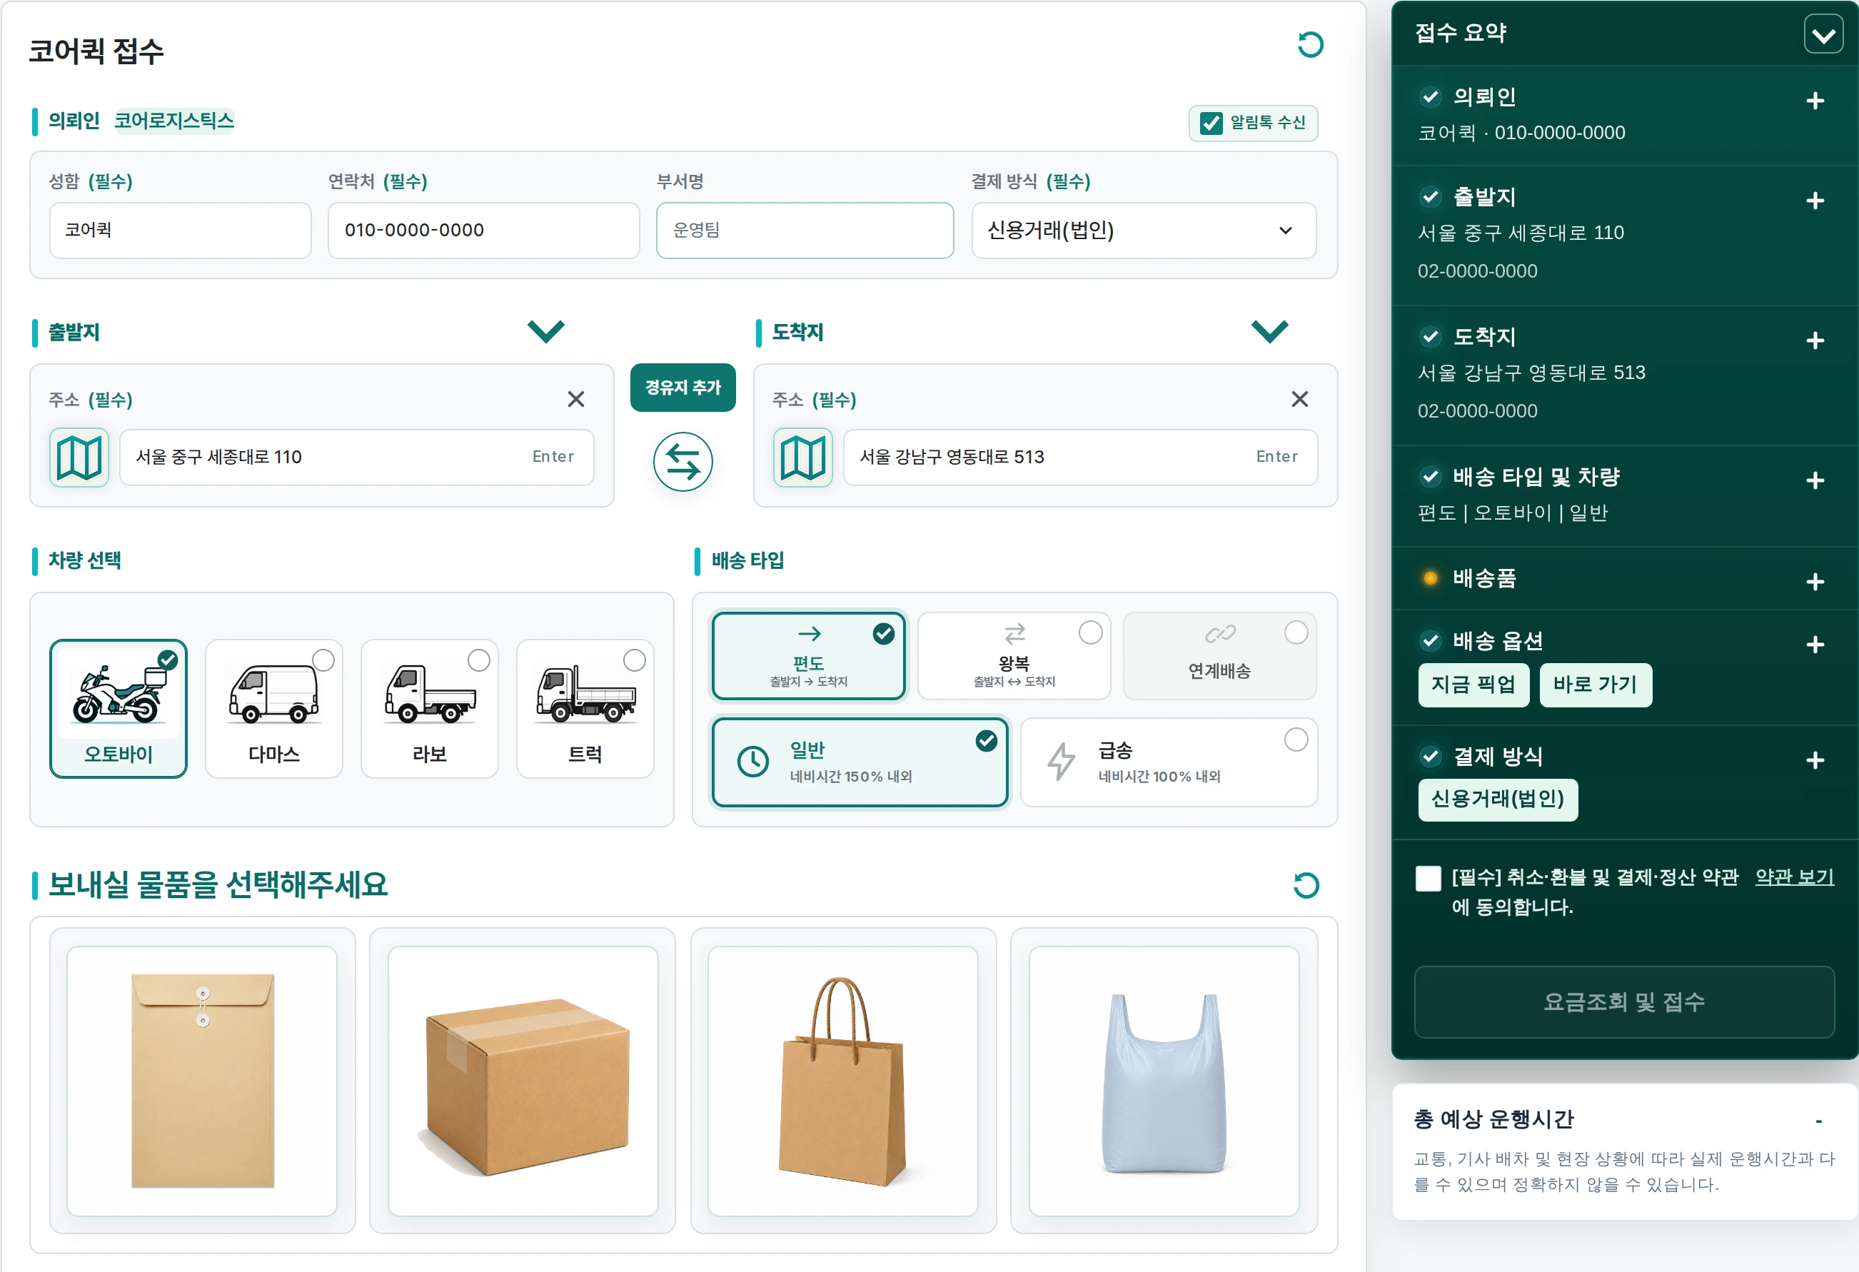1859x1272 pixels.
Task: Click the reset icon beside 코어퀵 접수
Action: point(1309,45)
